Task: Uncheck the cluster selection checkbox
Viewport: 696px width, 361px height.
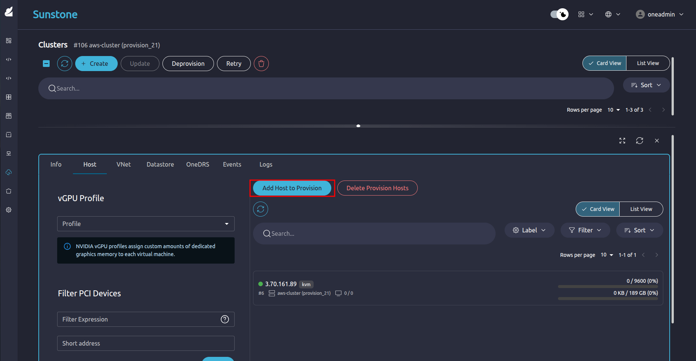Action: point(46,64)
